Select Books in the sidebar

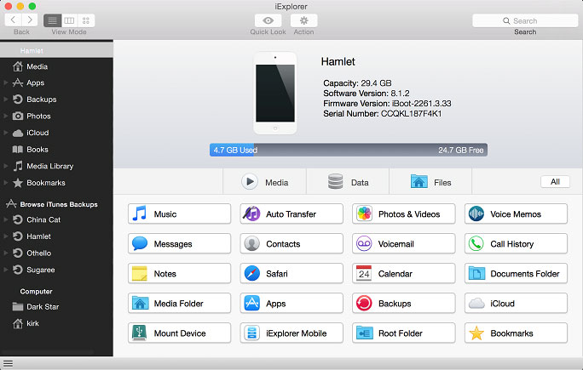point(56,149)
